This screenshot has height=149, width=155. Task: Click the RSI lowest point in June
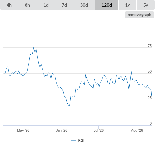pos(69,106)
